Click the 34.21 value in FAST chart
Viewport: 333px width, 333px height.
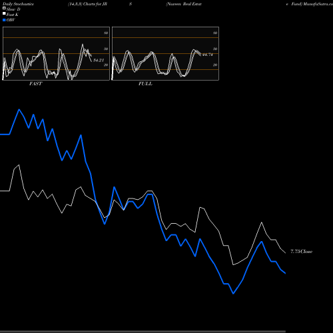(x=99, y=60)
